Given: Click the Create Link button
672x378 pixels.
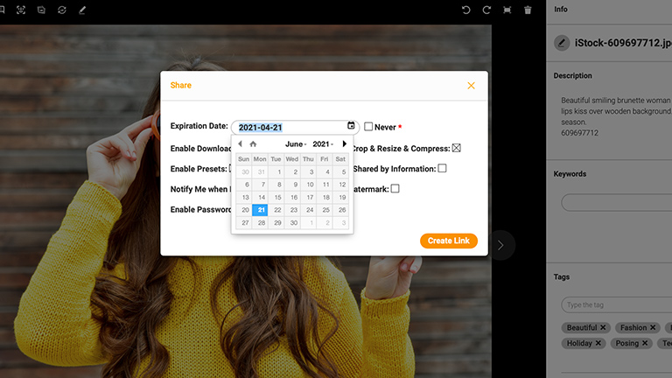Looking at the screenshot, I should (449, 241).
